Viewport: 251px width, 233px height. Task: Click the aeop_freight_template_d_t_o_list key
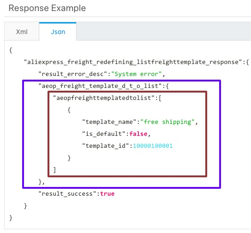click(100, 86)
